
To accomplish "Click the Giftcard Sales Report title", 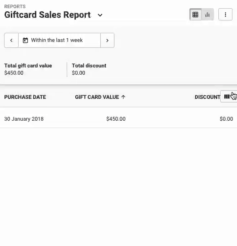I will click(47, 15).
